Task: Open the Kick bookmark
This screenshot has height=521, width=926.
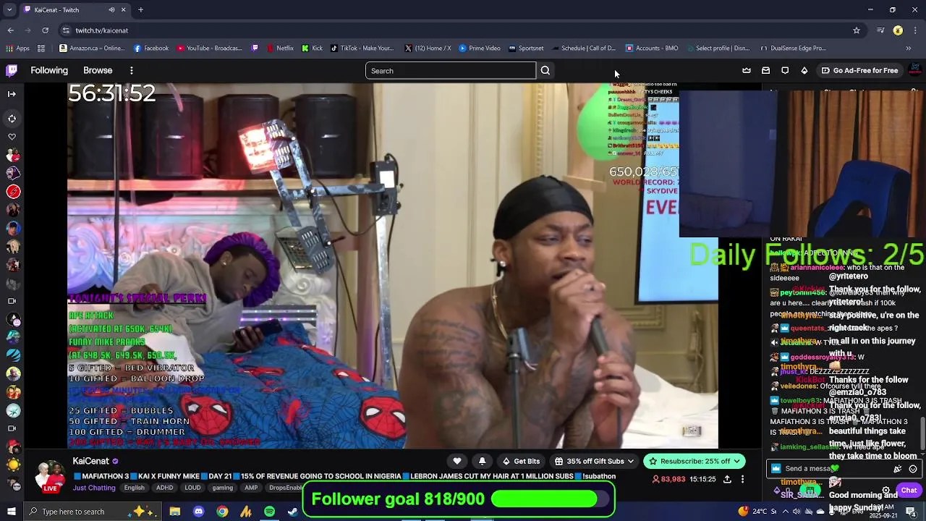Action: coord(312,48)
